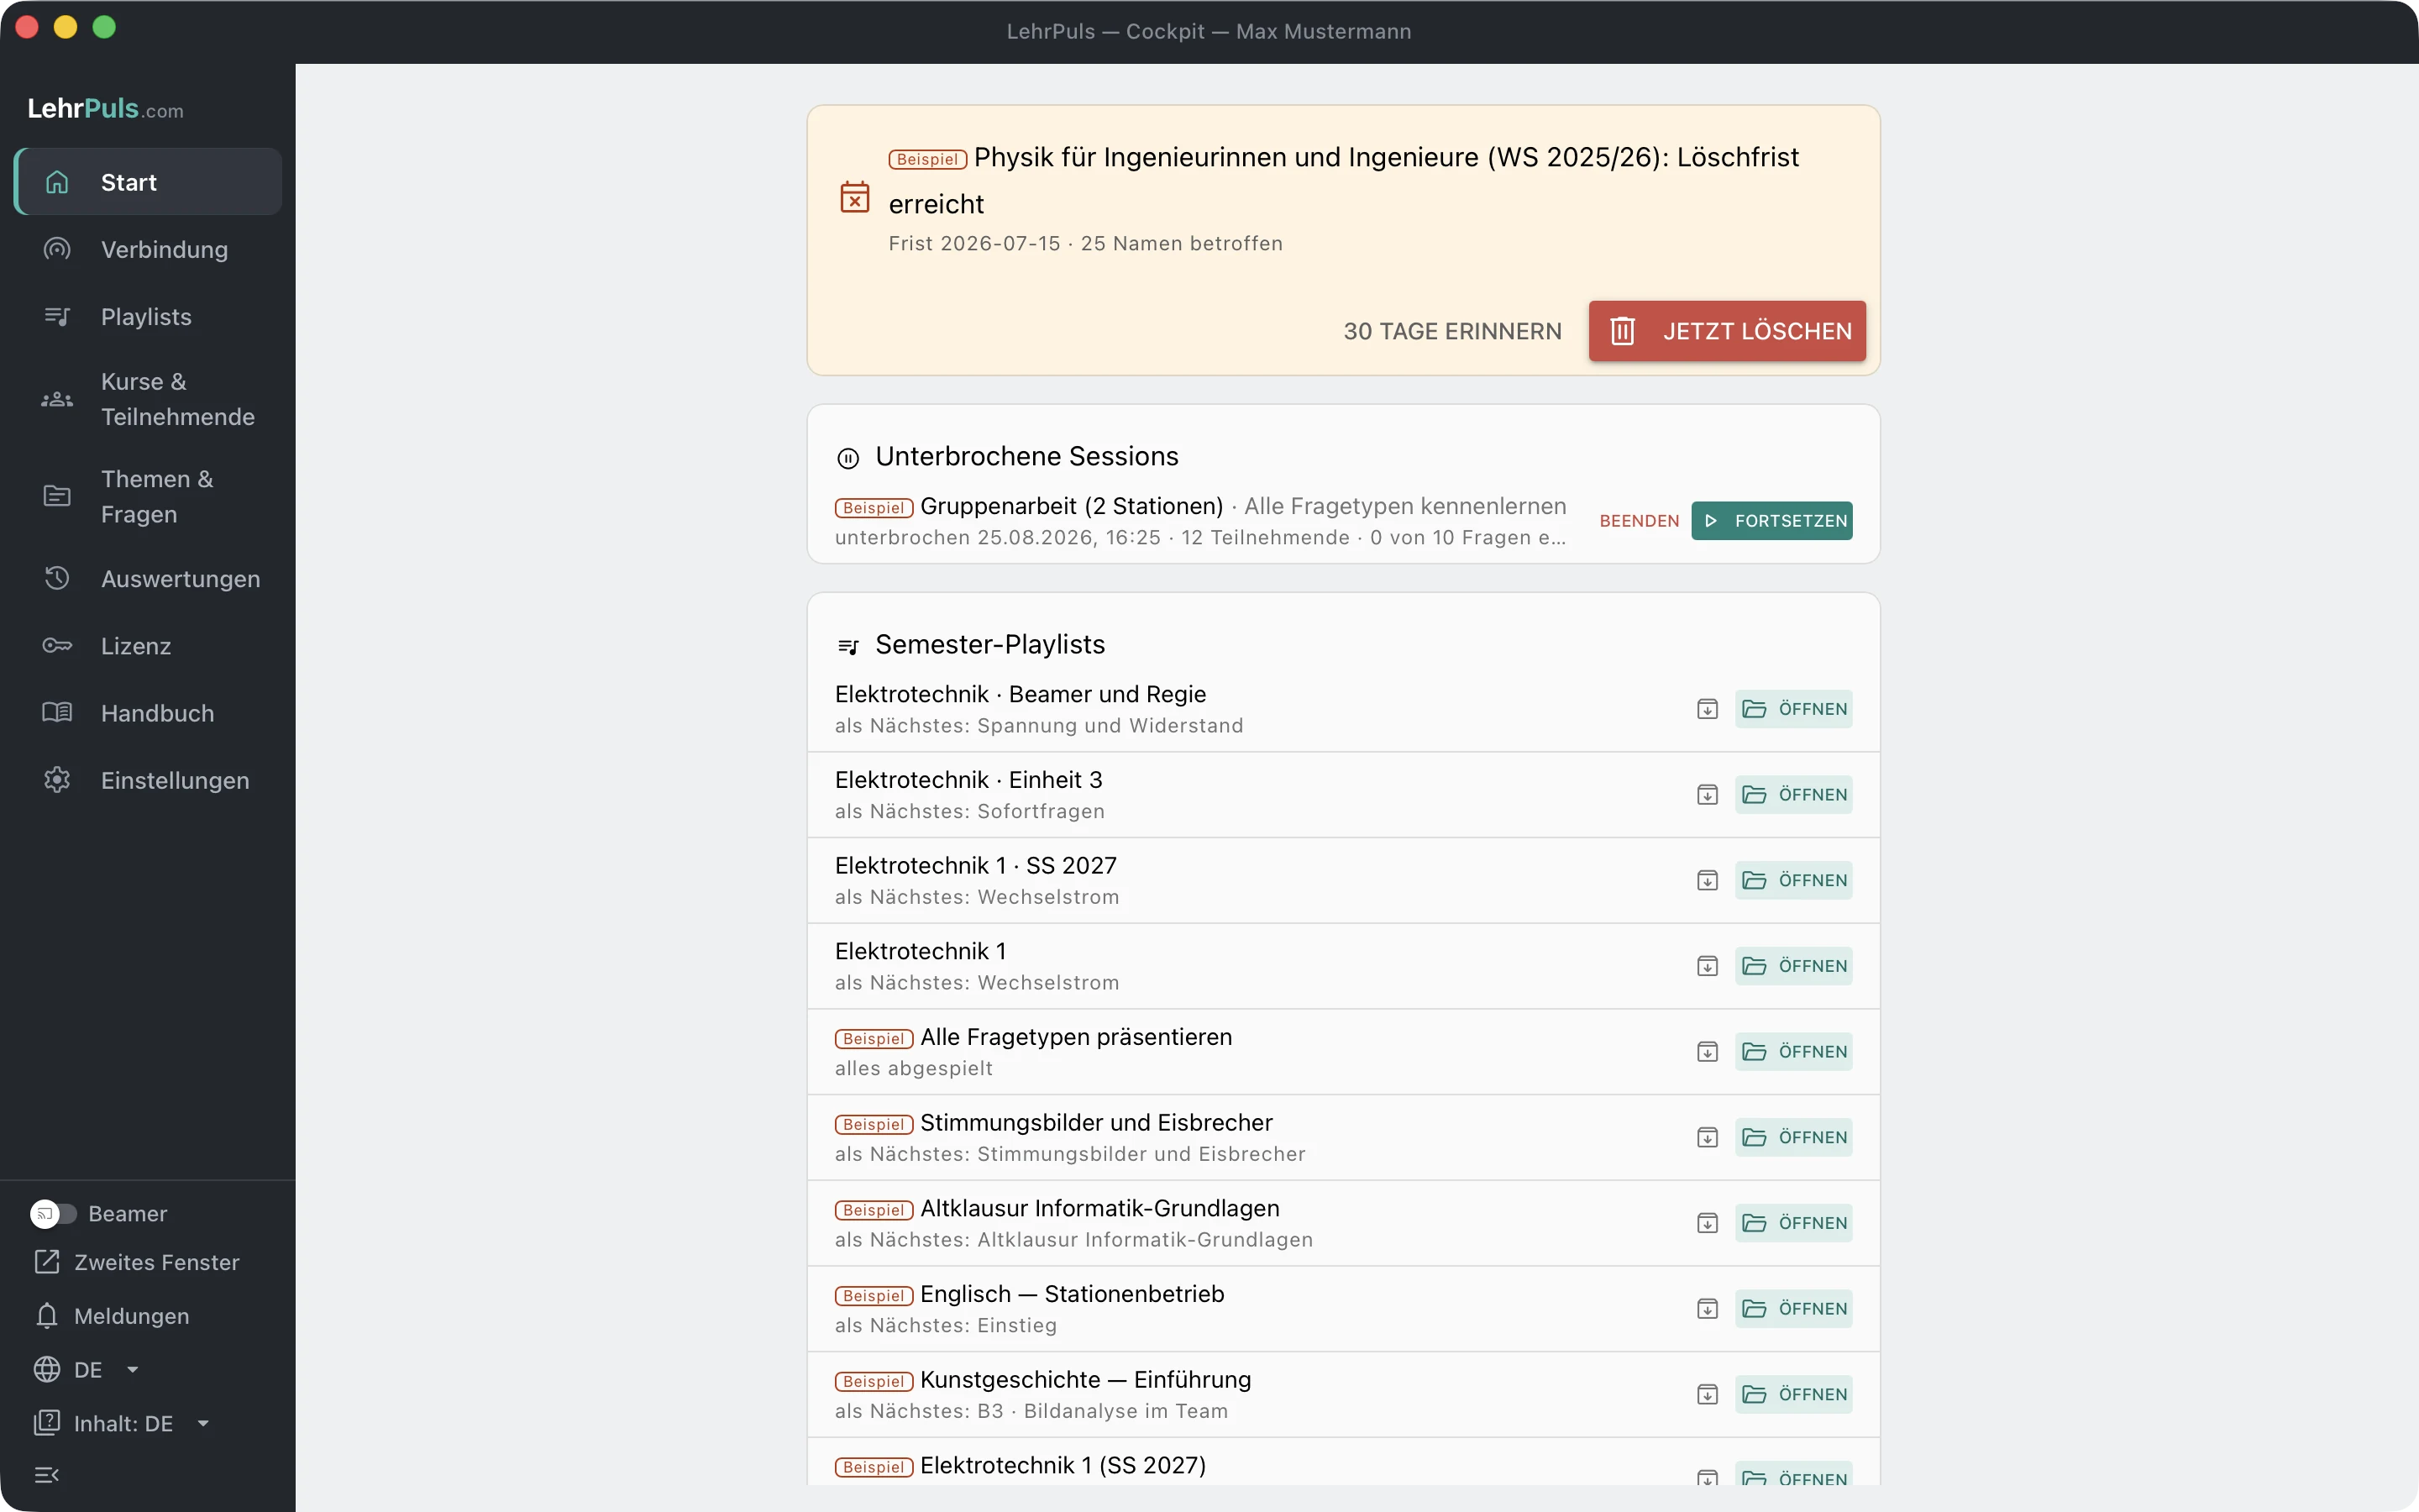The width and height of the screenshot is (2419, 1512).
Task: Archive Altklausur Informatik-Grundlagen playlist
Action: (1708, 1223)
